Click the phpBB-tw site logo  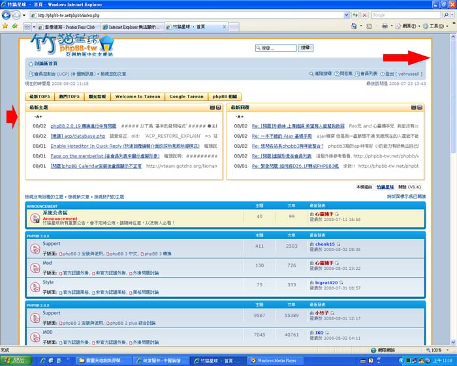[72, 45]
